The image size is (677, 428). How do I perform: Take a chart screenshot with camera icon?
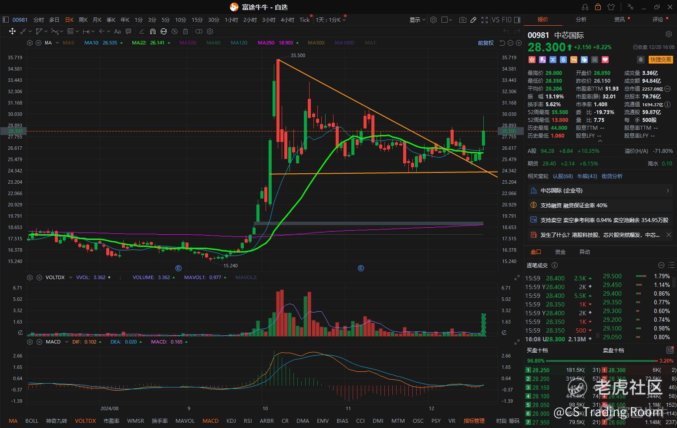462,20
